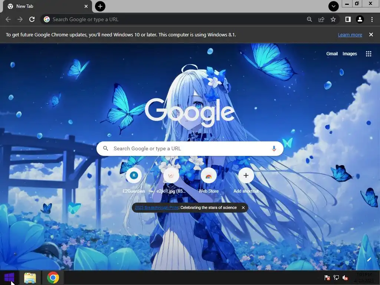Go back using the back arrow
380x285 pixels.
[8, 19]
